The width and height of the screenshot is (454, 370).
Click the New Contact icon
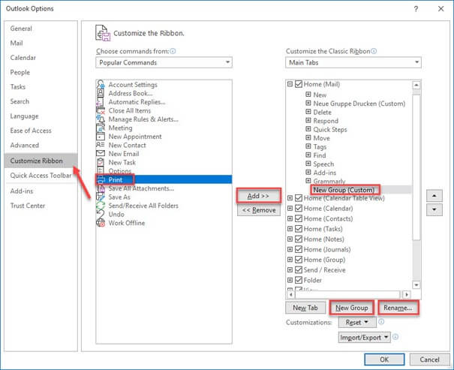coord(101,145)
